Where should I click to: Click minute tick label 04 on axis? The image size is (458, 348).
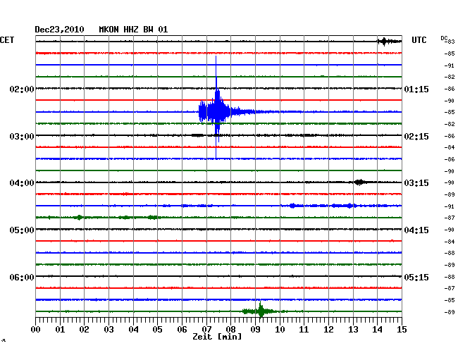pos(133,330)
